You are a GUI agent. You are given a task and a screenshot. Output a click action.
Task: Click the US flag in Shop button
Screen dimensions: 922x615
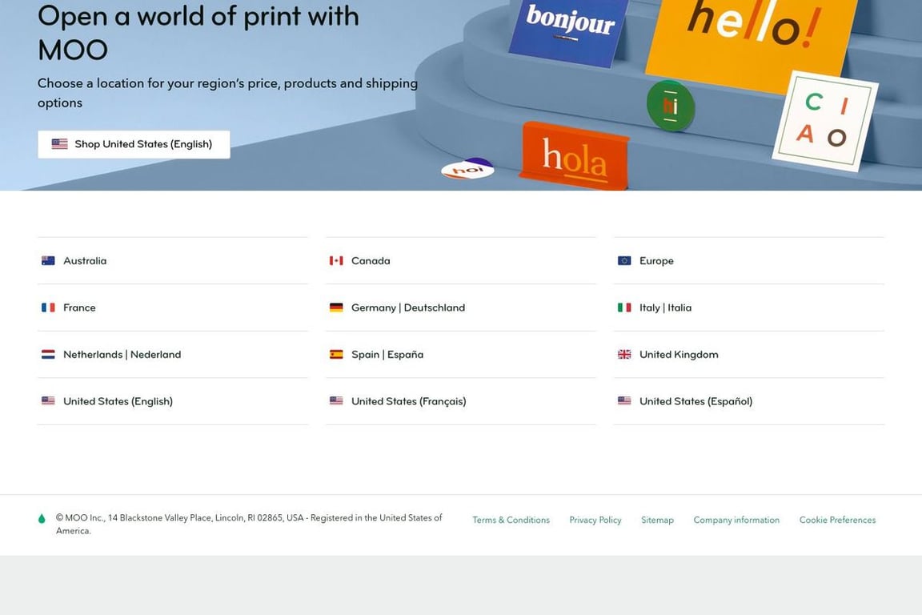click(59, 144)
